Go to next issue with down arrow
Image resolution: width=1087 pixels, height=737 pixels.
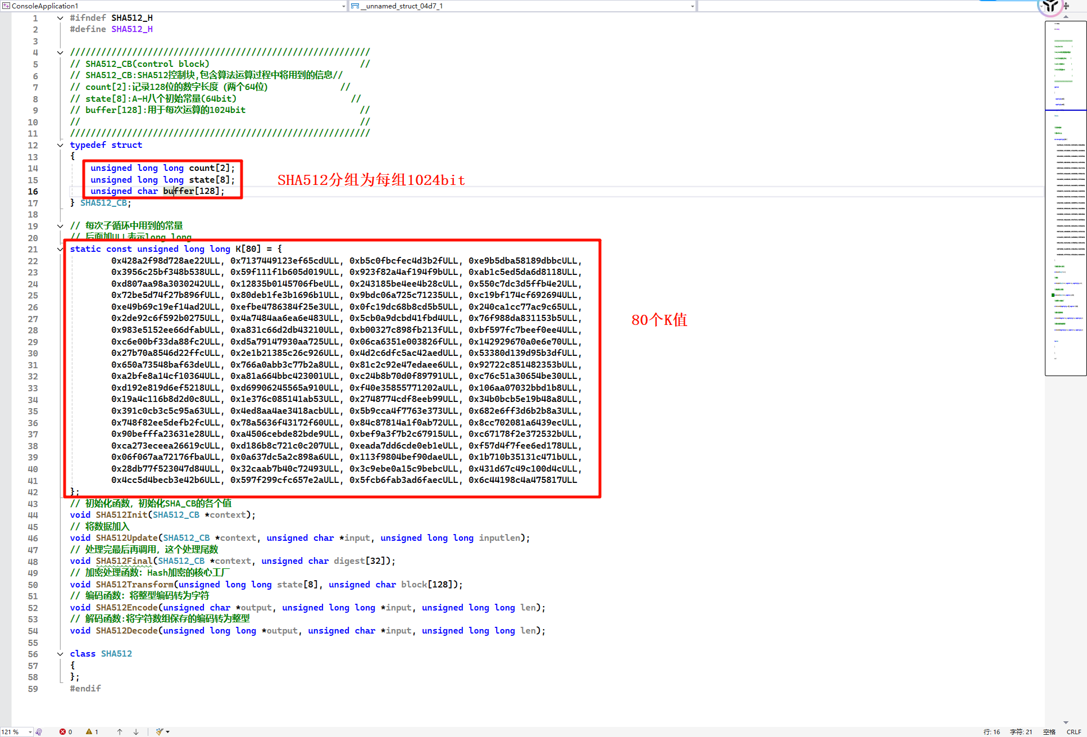[x=136, y=731]
